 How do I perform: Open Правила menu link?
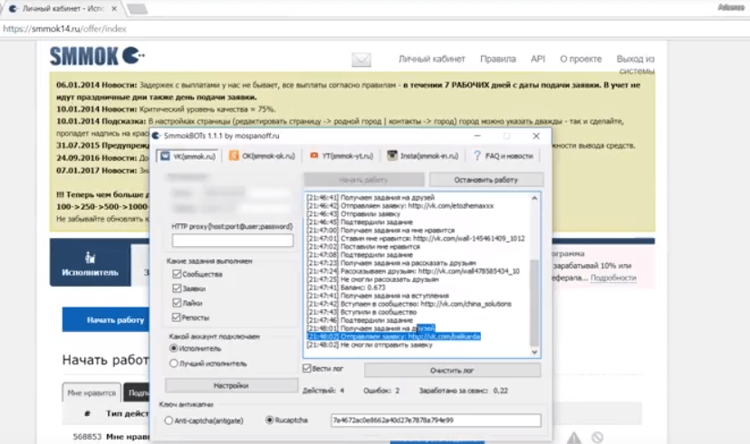point(498,59)
